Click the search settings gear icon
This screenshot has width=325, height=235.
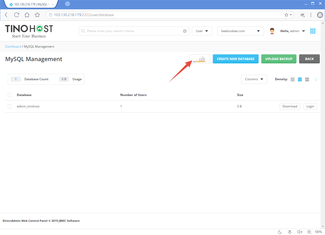(185, 31)
